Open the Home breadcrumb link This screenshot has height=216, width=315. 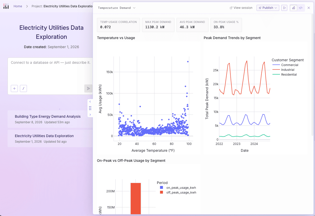click(18, 6)
